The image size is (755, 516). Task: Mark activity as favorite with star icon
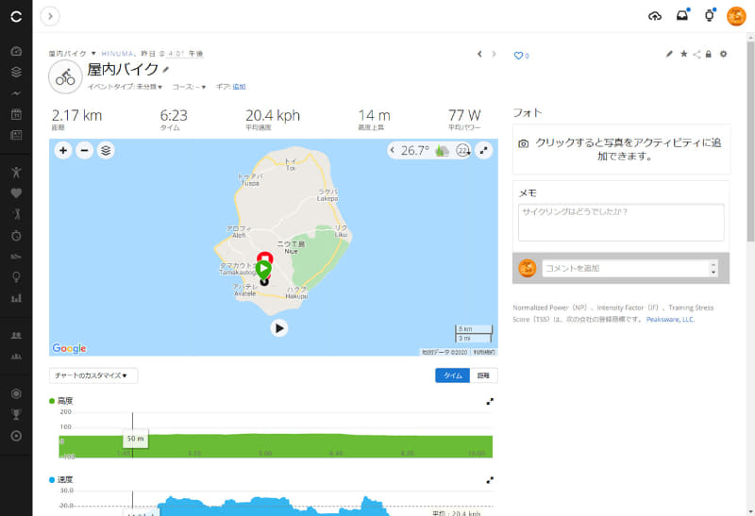click(x=683, y=54)
